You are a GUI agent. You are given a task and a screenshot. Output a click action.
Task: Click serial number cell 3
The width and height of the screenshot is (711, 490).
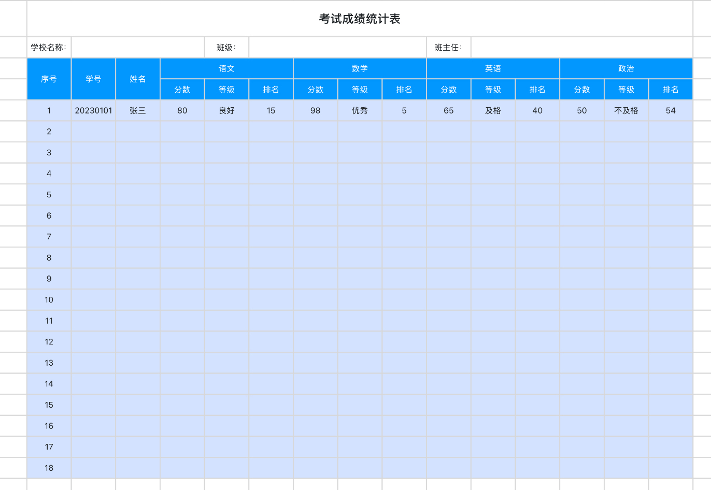pos(49,152)
